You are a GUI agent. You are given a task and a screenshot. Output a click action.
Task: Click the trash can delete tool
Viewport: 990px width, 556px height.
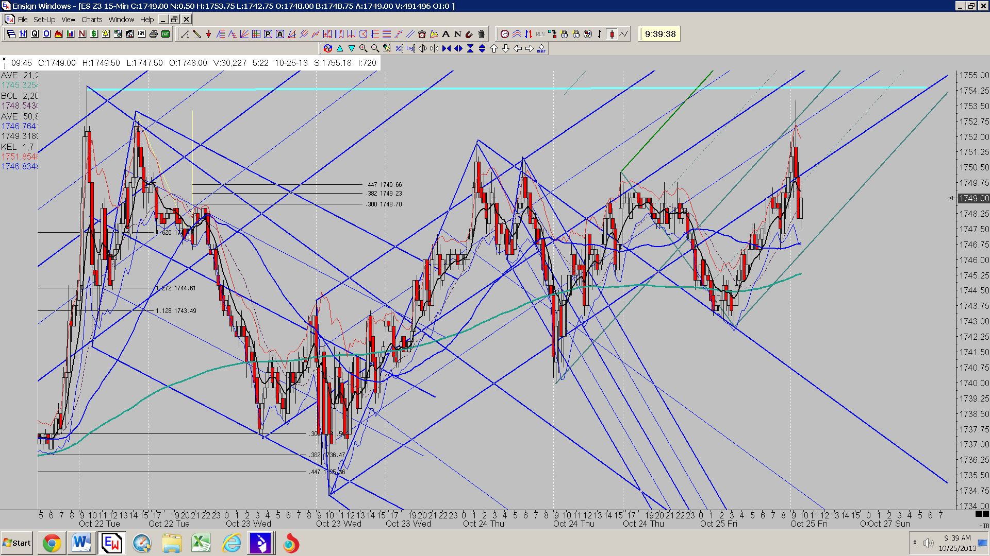(x=482, y=34)
